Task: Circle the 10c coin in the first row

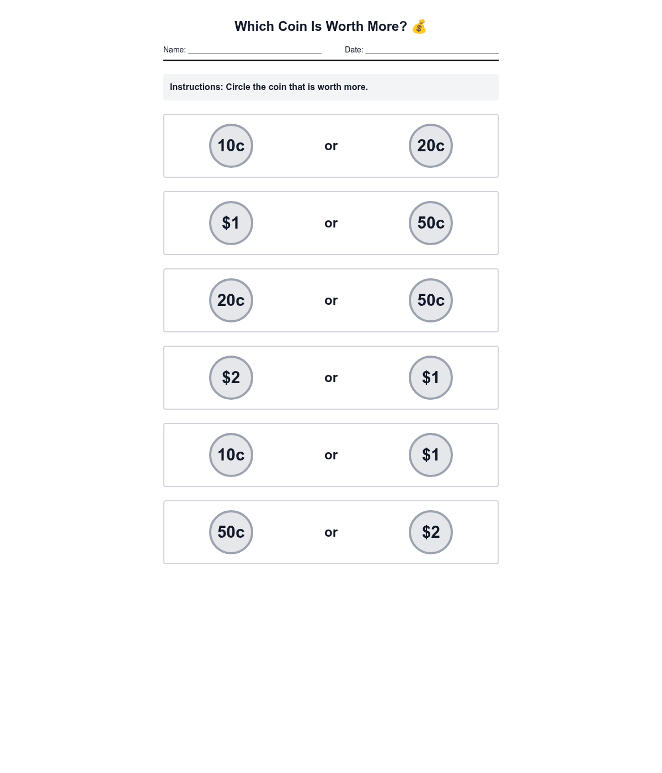Action: (231, 146)
